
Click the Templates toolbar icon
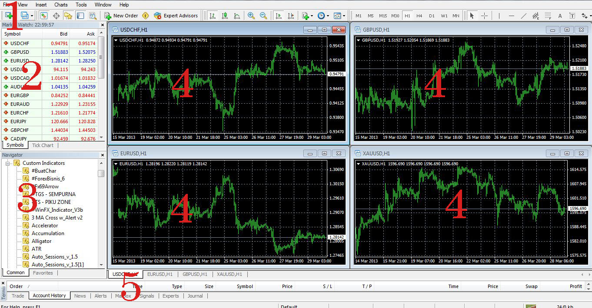[337, 16]
